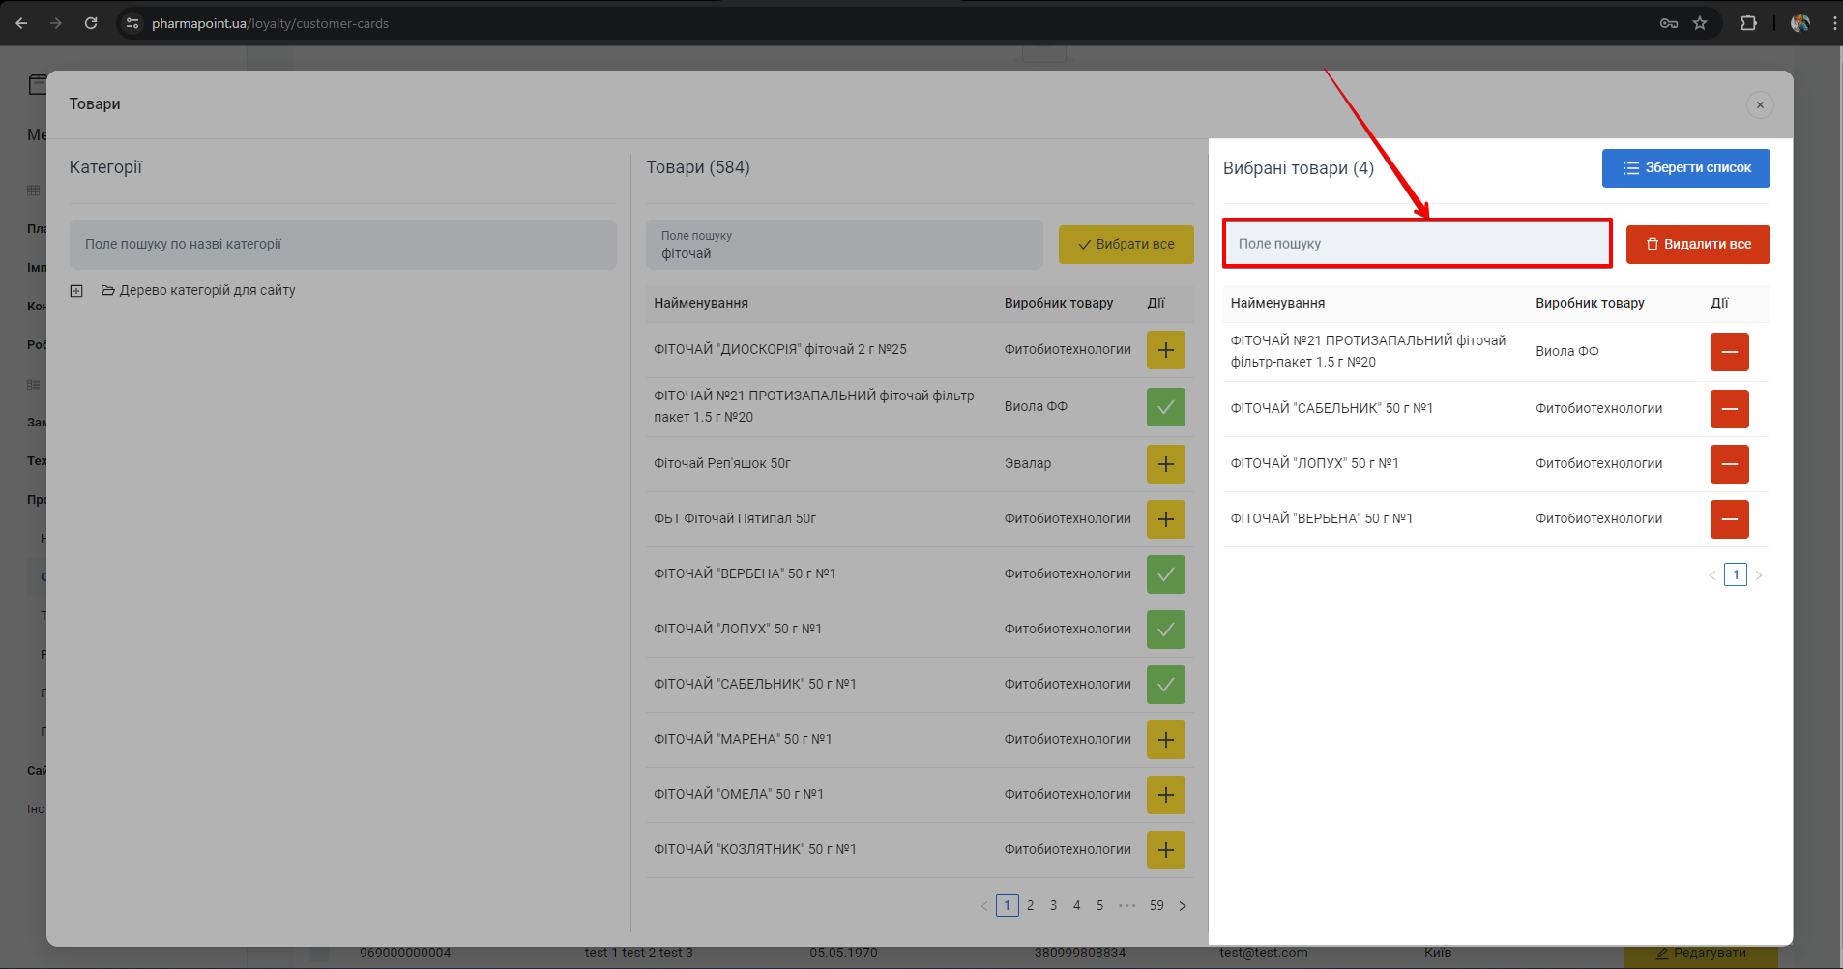Add ФІТОЧАЙ "ДИОСКОРІЯ" with plus icon
Image resolution: width=1843 pixels, height=969 pixels.
[1165, 350]
